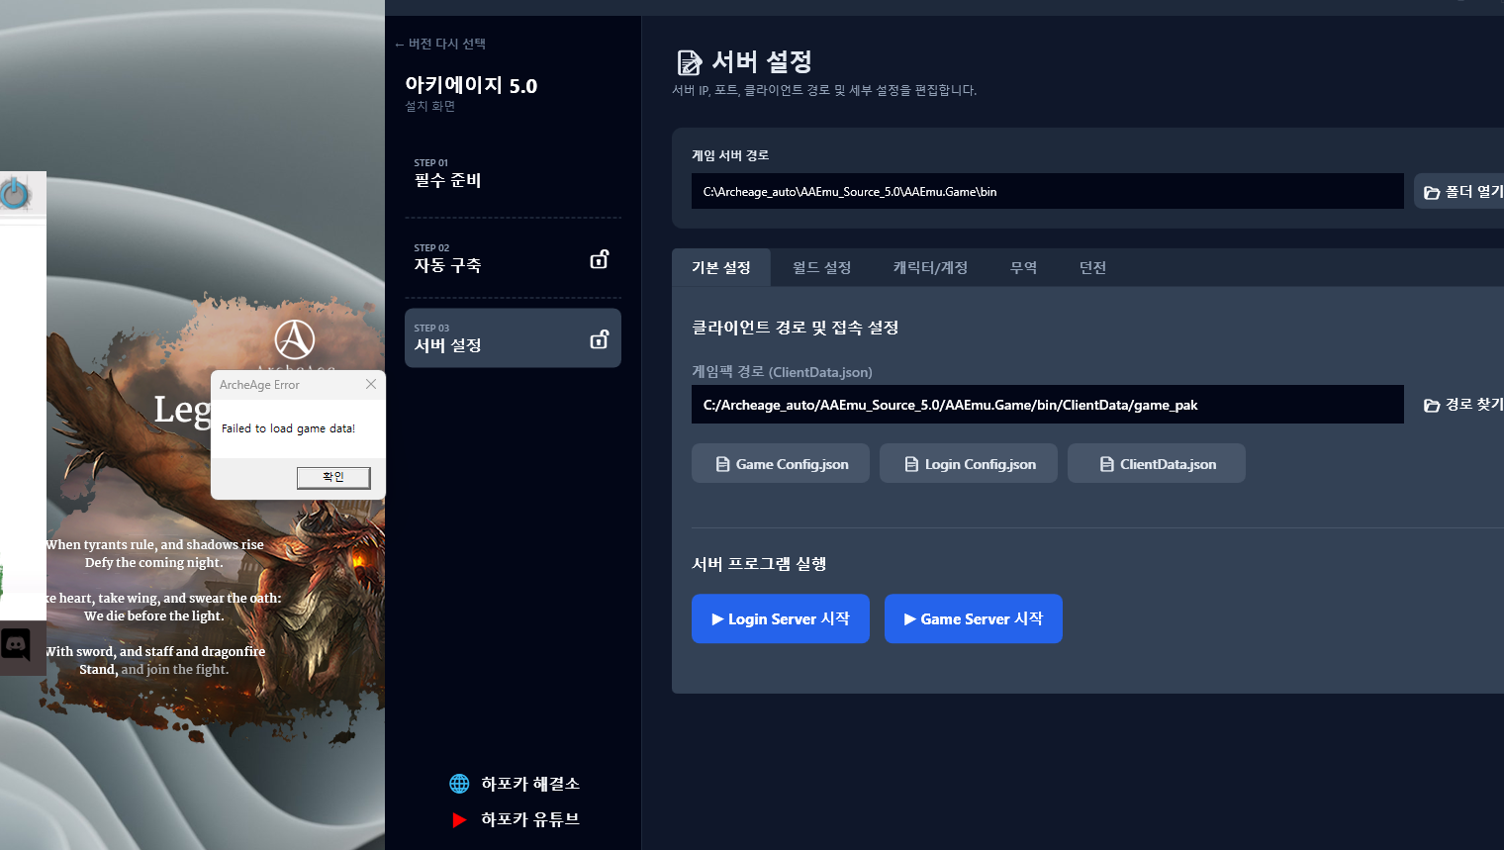Close the ArcheAge Error dialog

371,384
